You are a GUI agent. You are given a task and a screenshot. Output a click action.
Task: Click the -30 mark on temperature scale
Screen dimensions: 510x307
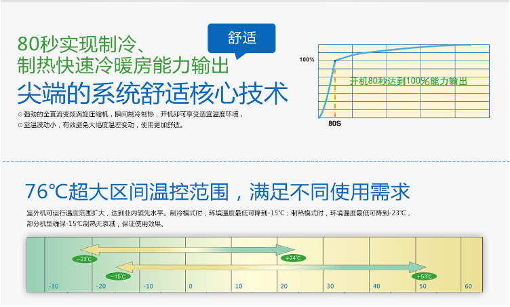(x=54, y=287)
